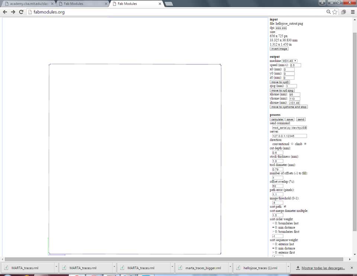Click the cut depth (mm) input field
Image resolution: width=357 pixels, height=276 pixels.
pos(277,152)
